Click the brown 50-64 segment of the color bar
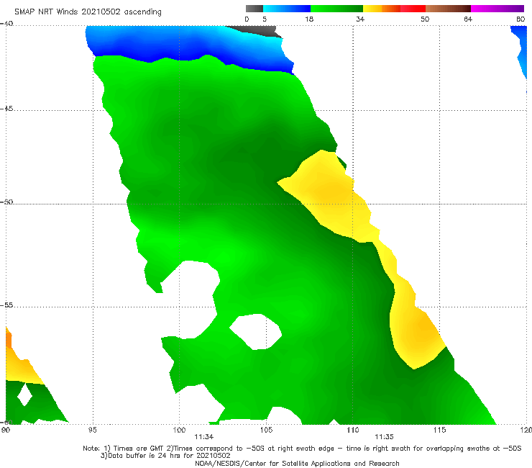Viewport: 532px width, 468px height. pyautogui.click(x=448, y=9)
